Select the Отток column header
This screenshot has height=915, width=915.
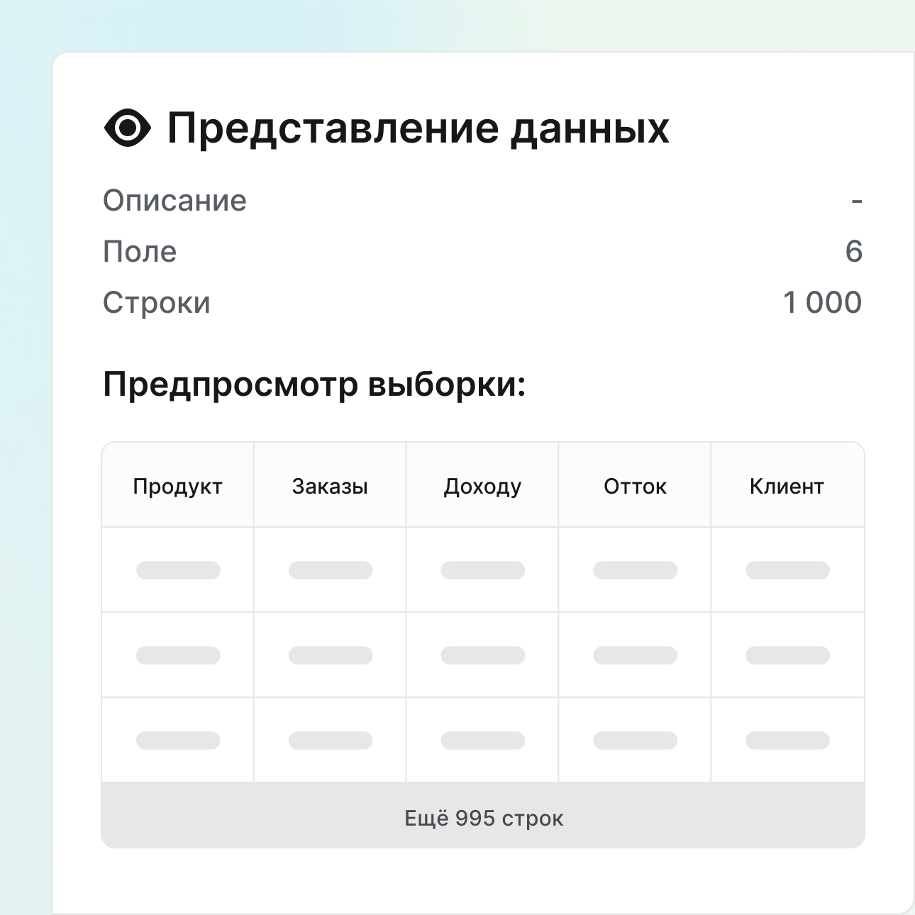[x=635, y=487]
